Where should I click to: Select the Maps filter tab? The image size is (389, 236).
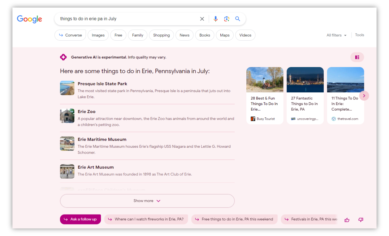[224, 35]
